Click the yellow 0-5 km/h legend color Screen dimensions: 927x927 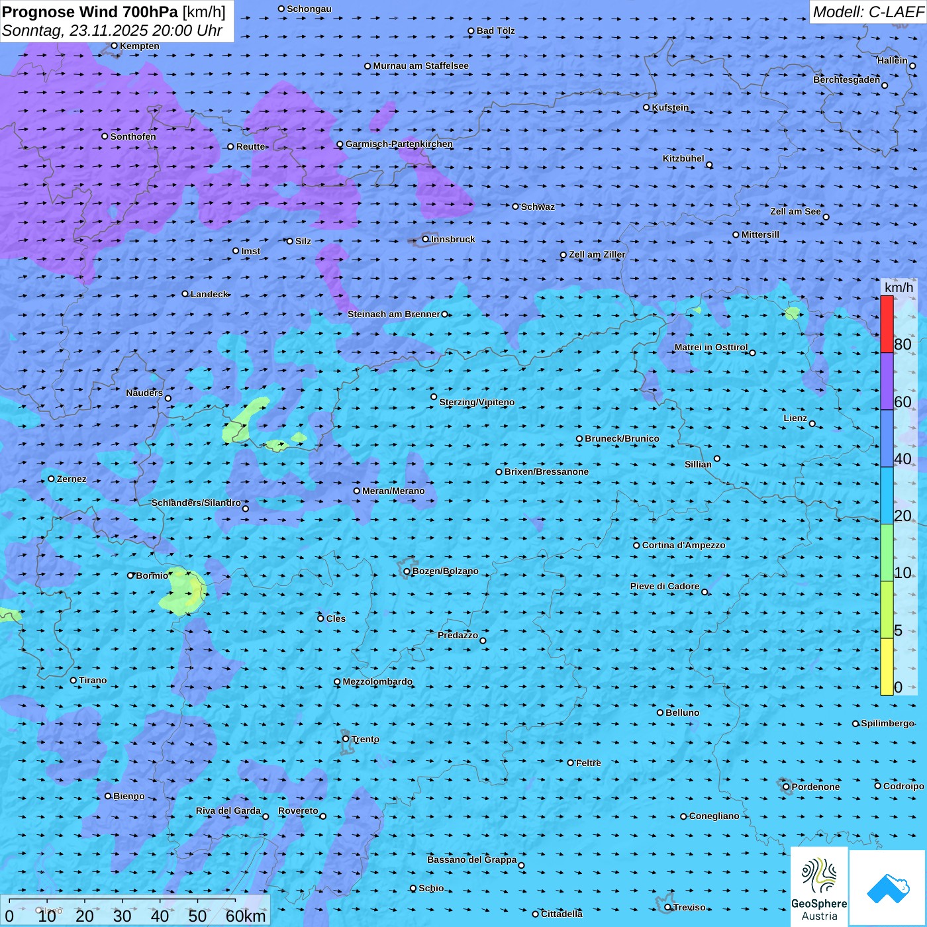coord(887,667)
